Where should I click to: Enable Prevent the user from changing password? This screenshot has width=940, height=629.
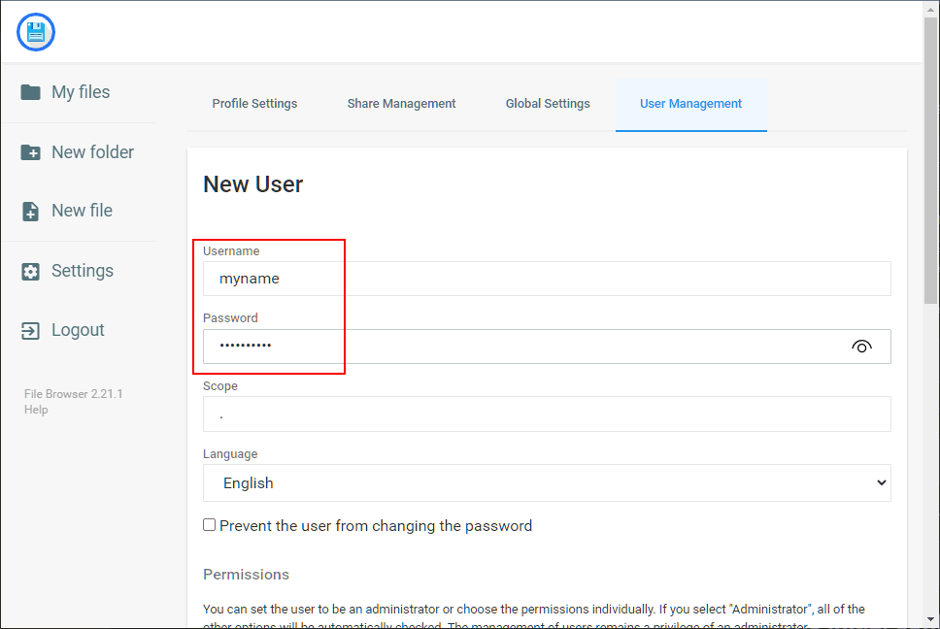[210, 525]
